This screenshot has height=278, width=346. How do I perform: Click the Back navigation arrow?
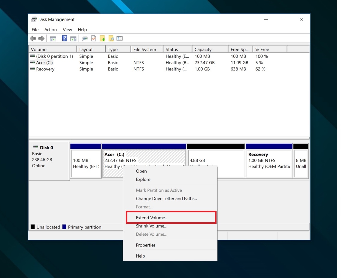(33, 38)
